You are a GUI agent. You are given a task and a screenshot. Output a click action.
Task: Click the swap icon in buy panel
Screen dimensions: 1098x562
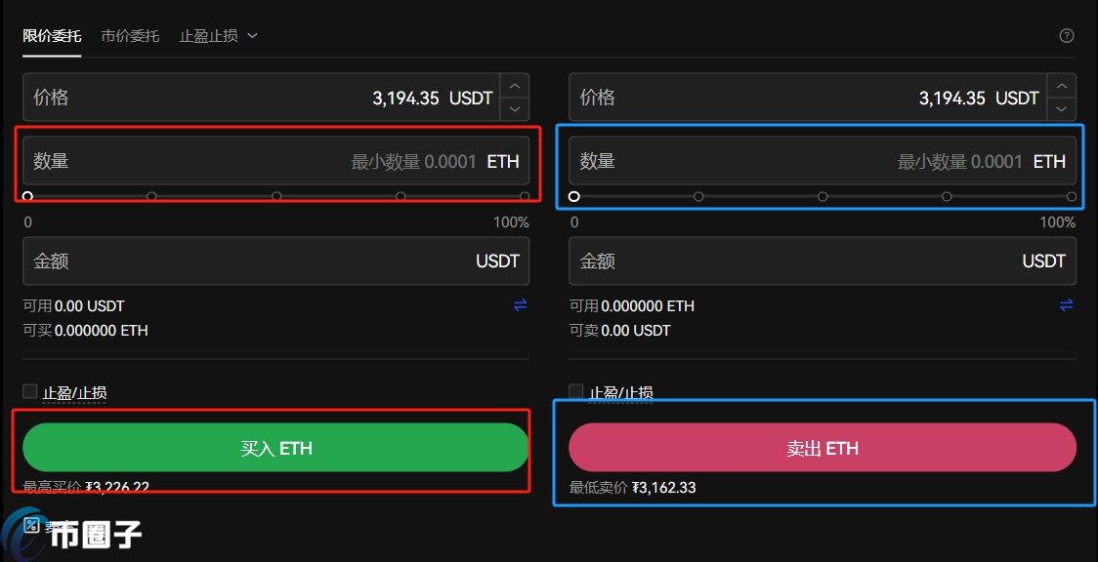[520, 305]
